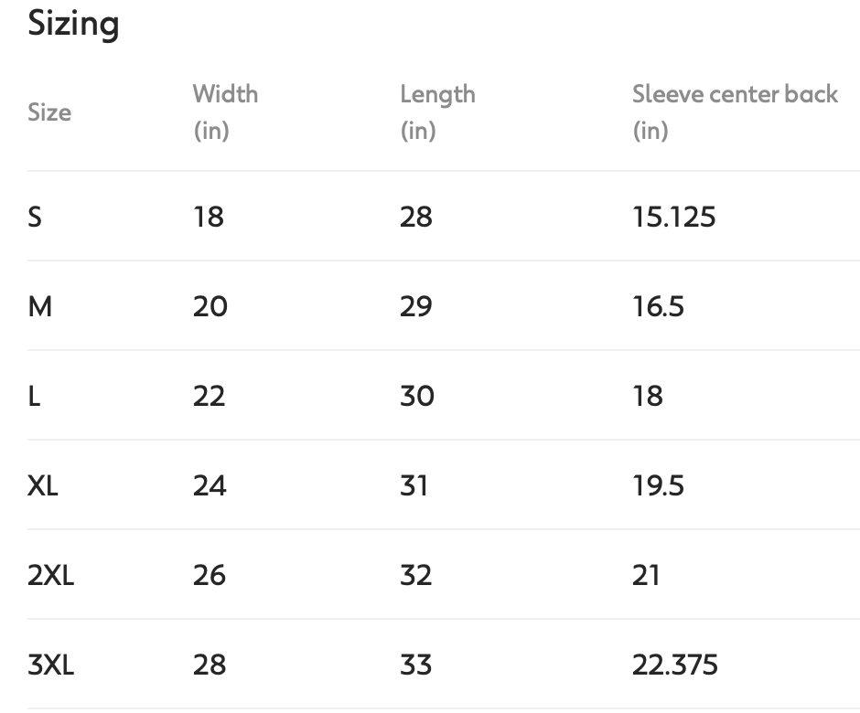Click sleeve value 22.375 for size 3XL
This screenshot has width=860, height=713.
(x=675, y=665)
